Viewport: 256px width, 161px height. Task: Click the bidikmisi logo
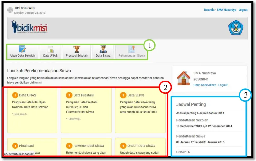tap(29, 27)
